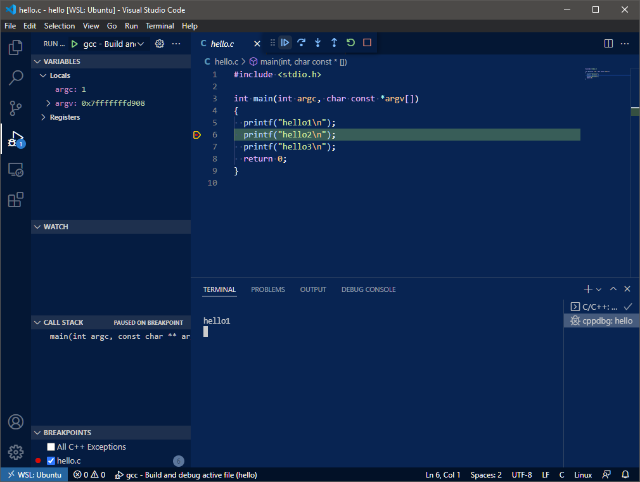Grab the debug toolbar drag handle
Viewport: 640px width, 482px height.
pos(272,42)
